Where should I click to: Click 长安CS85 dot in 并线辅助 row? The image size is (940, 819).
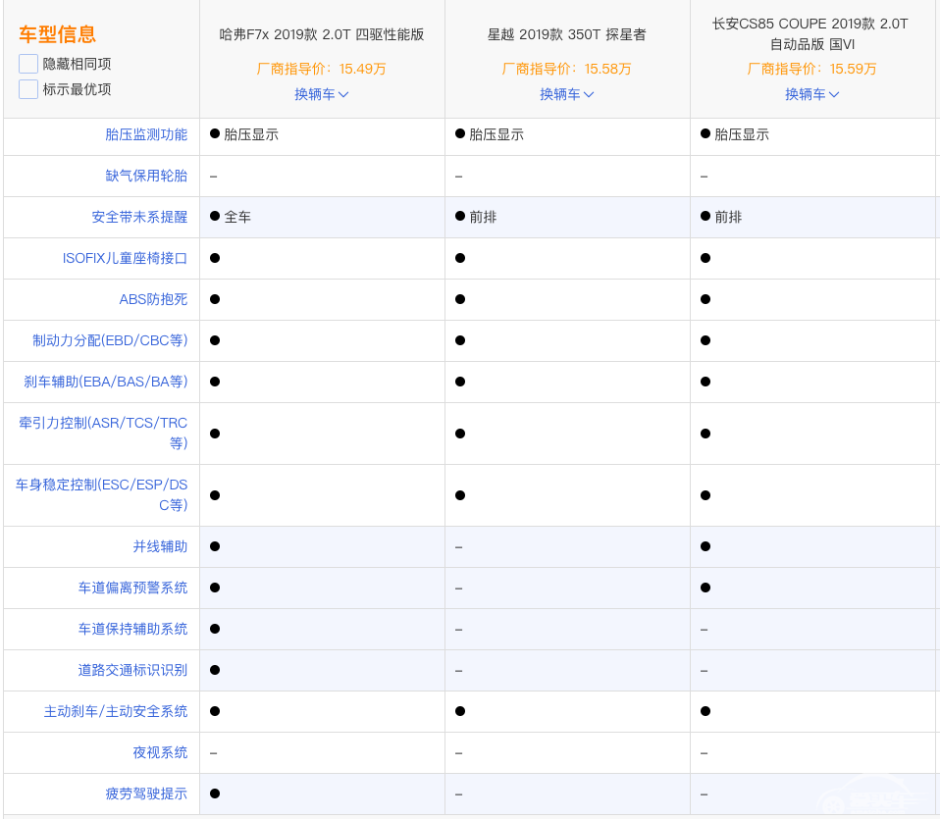click(705, 546)
